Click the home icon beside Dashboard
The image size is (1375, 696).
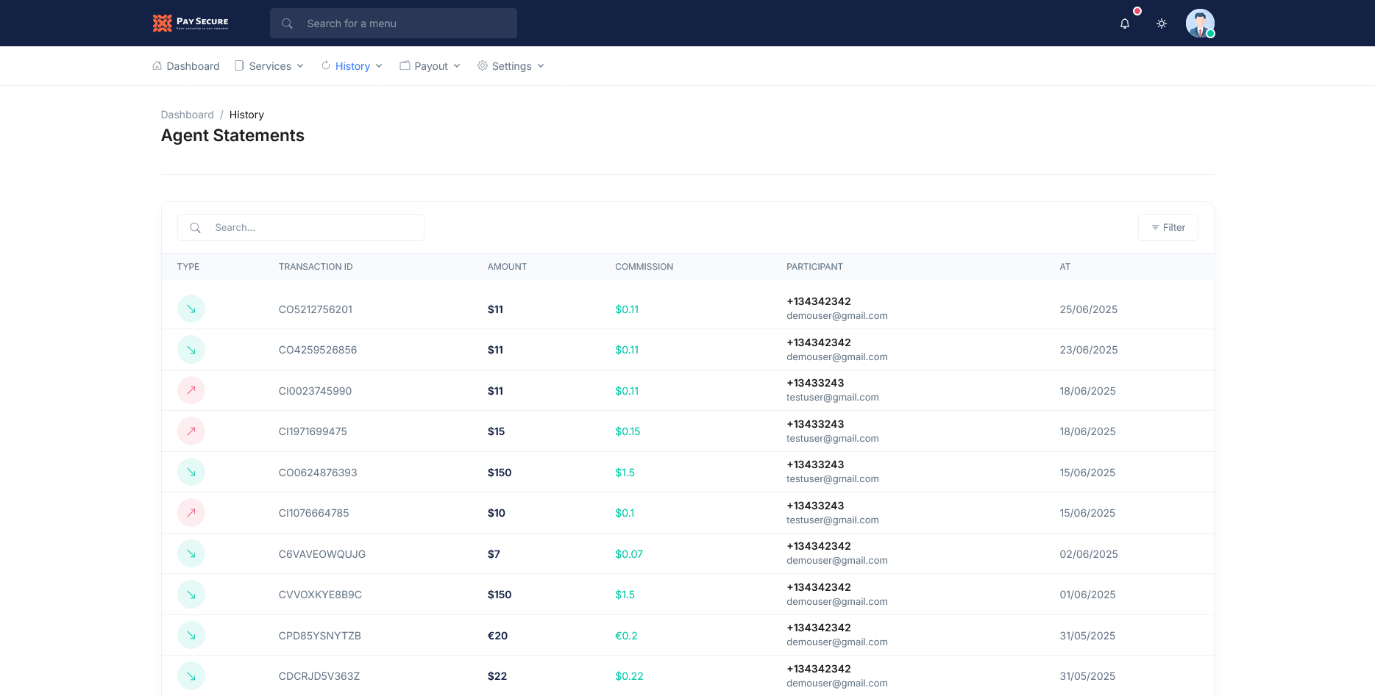click(x=157, y=65)
